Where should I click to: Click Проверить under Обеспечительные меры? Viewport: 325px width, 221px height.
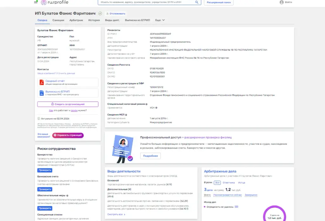[45, 208]
